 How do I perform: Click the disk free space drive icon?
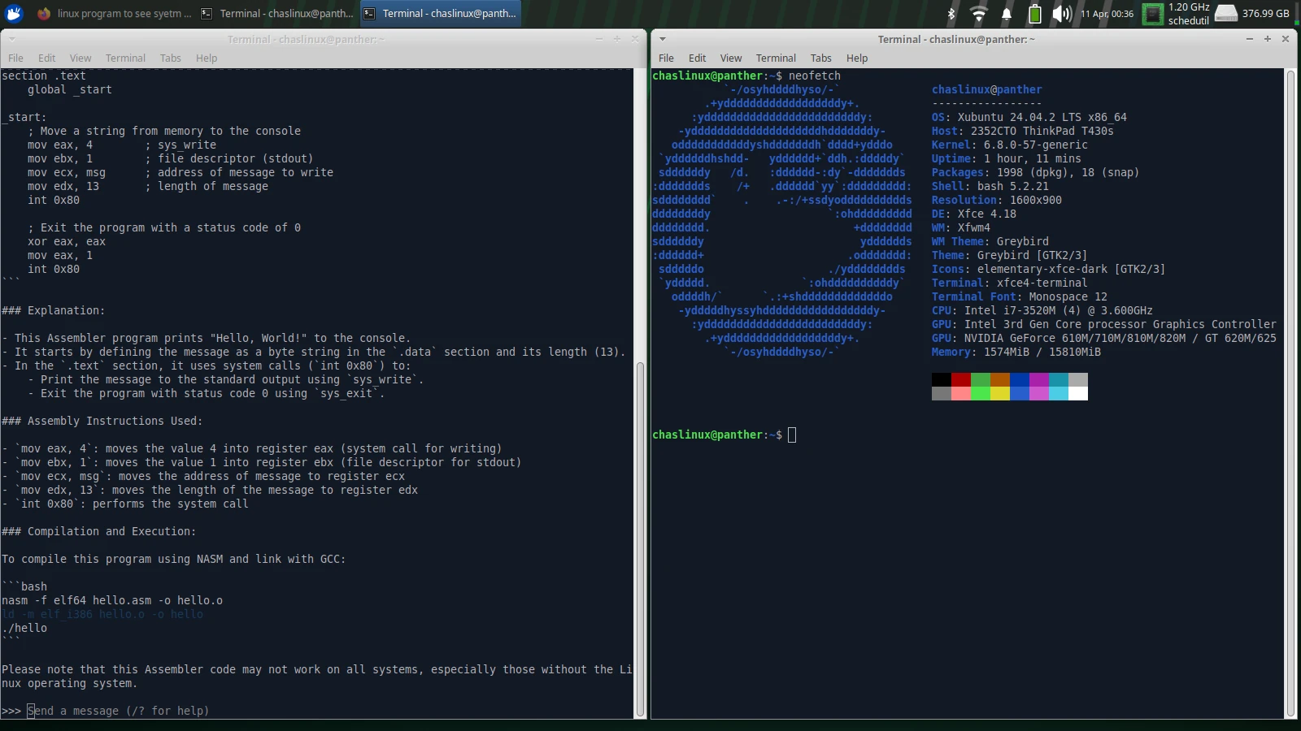pyautogui.click(x=1225, y=14)
